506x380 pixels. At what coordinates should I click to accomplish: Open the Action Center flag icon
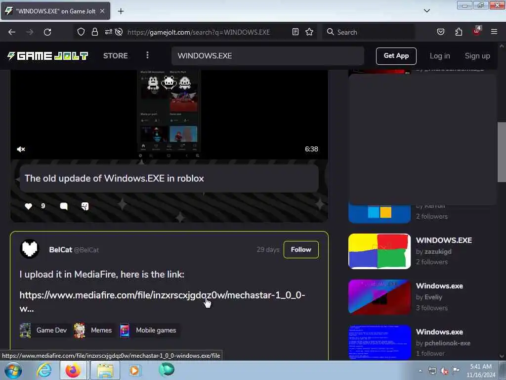456,370
